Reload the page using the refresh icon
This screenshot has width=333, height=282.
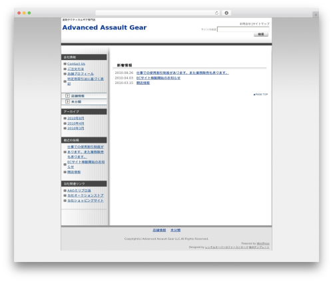216,13
